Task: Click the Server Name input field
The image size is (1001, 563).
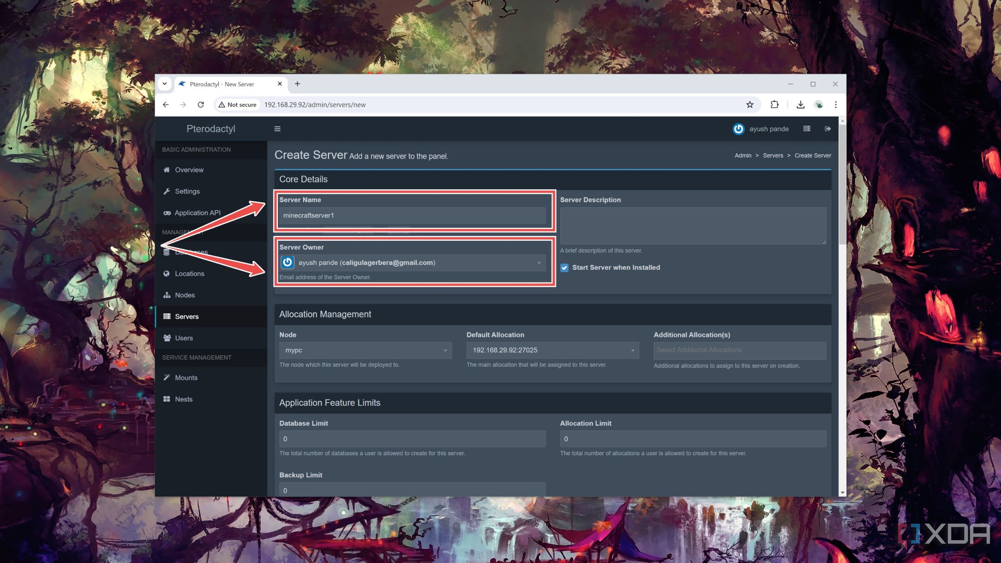Action: point(412,215)
